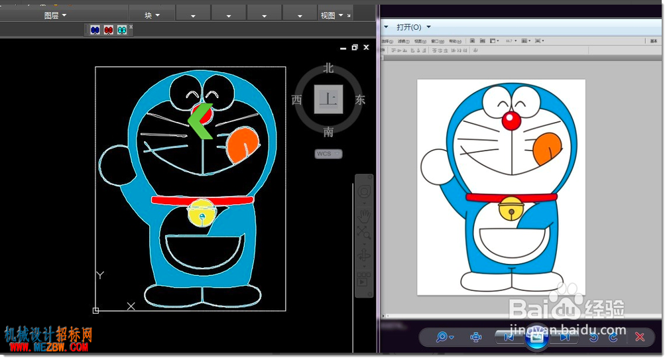Open the WCS coordinate system dropdown
The image size is (667, 360).
click(328, 154)
